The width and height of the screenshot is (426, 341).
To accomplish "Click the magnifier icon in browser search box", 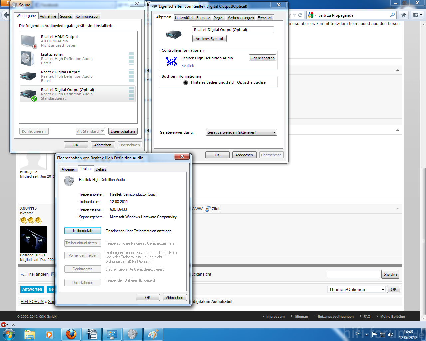I will tap(393, 15).
